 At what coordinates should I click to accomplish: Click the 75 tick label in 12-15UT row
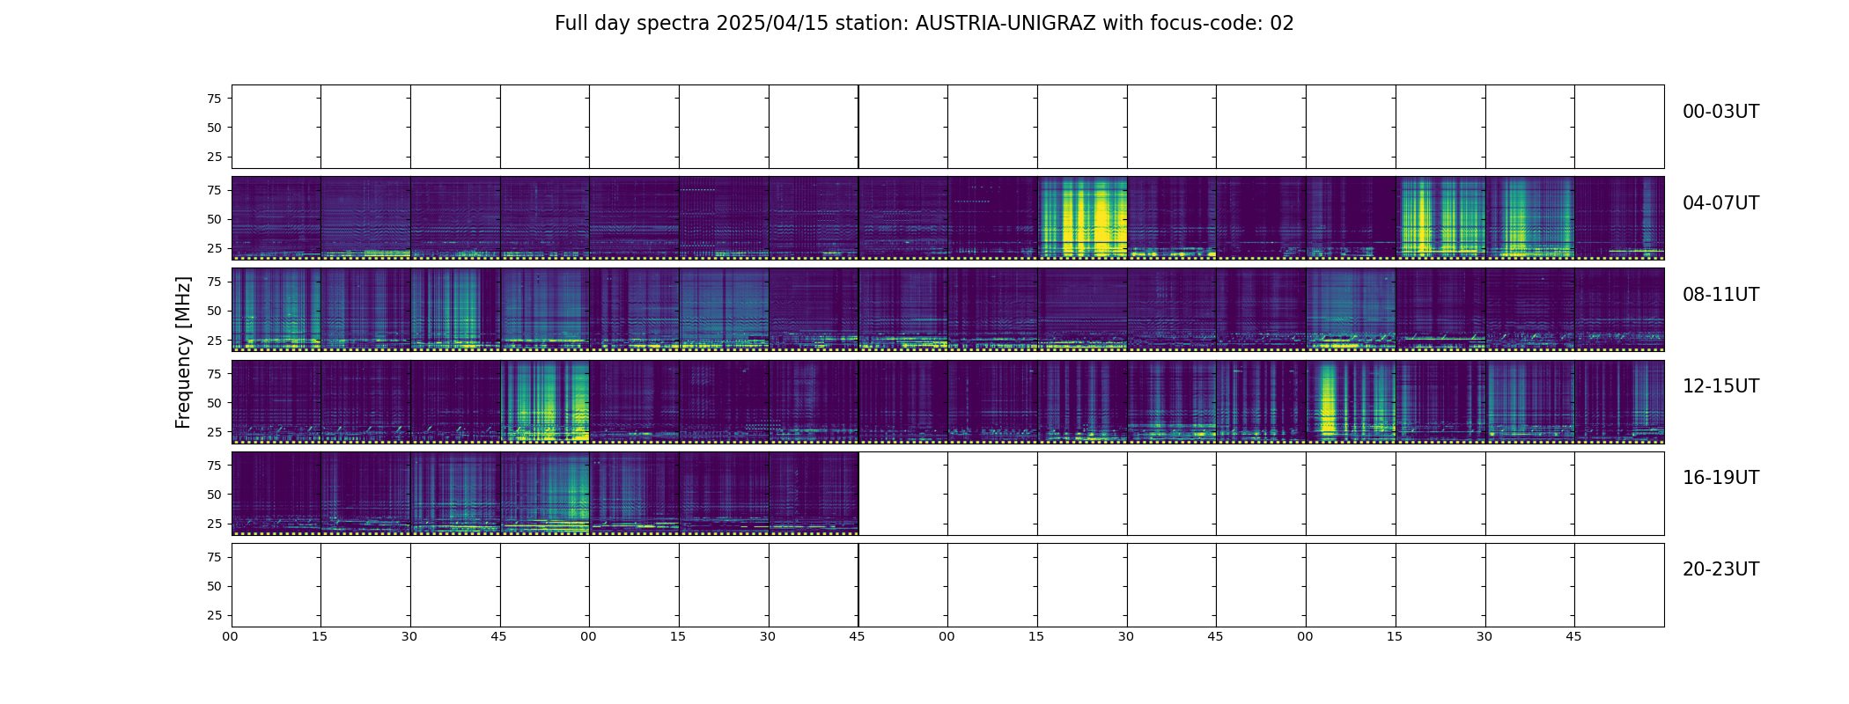(x=214, y=373)
